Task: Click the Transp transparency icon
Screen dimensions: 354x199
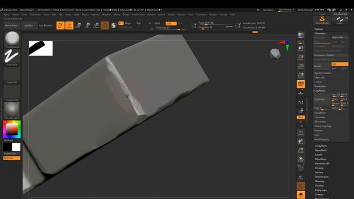Action: coord(301,177)
